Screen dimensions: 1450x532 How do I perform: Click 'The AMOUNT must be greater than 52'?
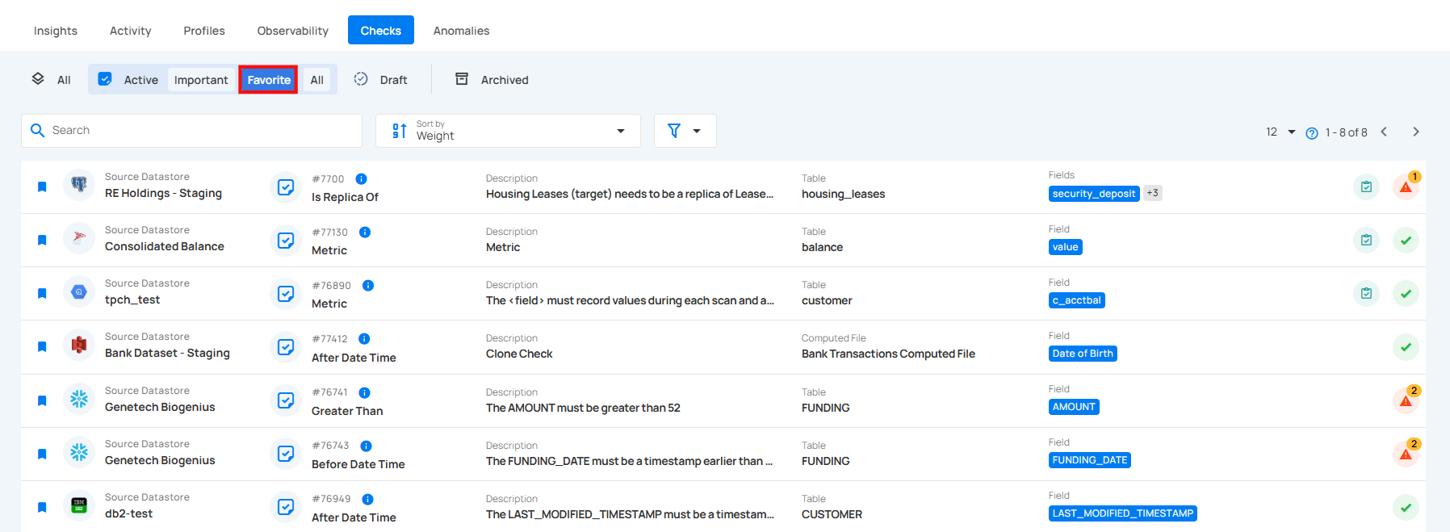click(x=583, y=408)
